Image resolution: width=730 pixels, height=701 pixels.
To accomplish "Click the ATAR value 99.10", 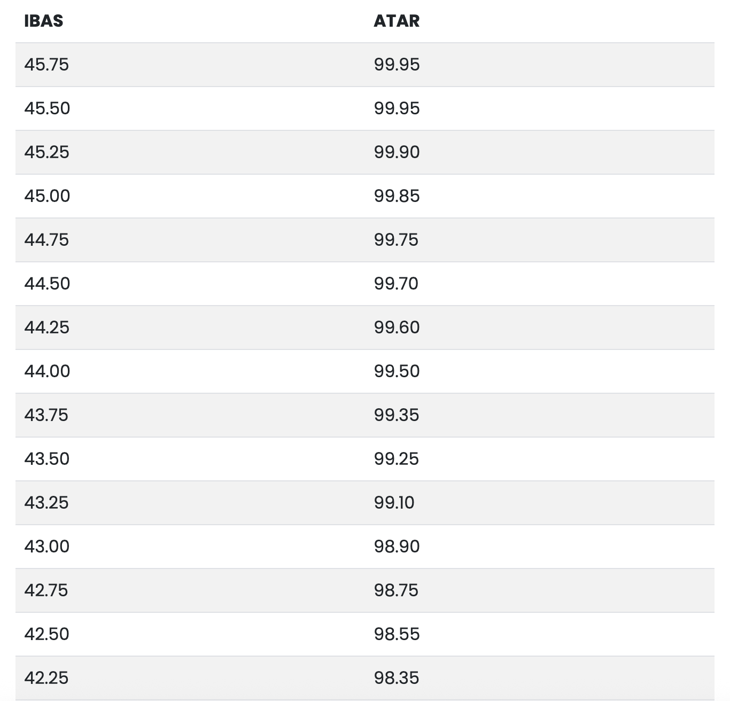I will [394, 503].
